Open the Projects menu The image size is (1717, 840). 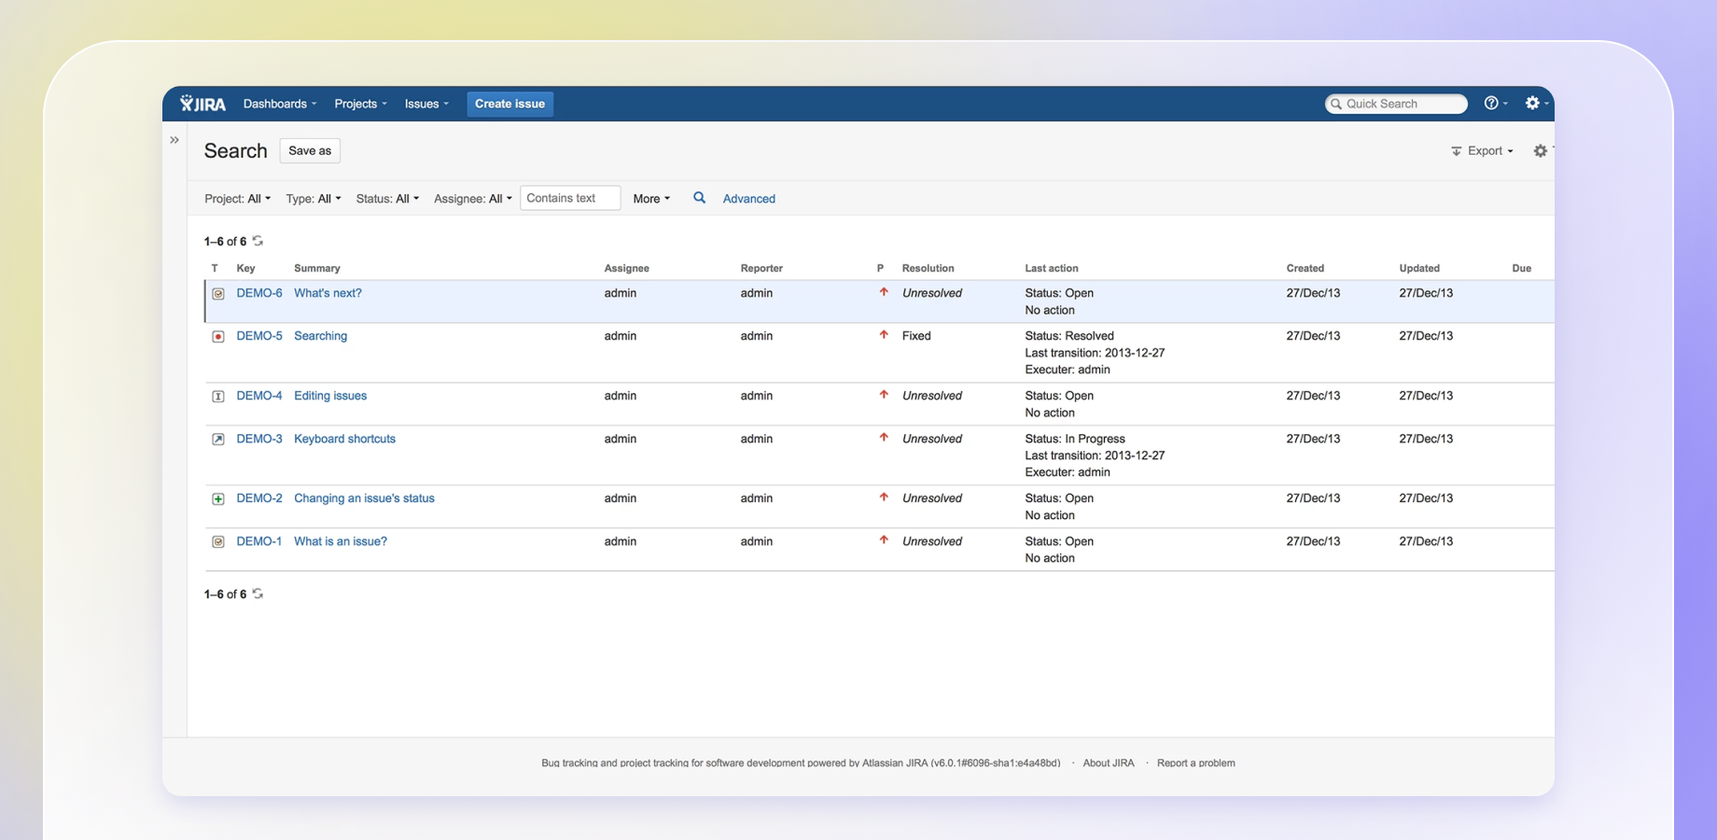coord(360,104)
